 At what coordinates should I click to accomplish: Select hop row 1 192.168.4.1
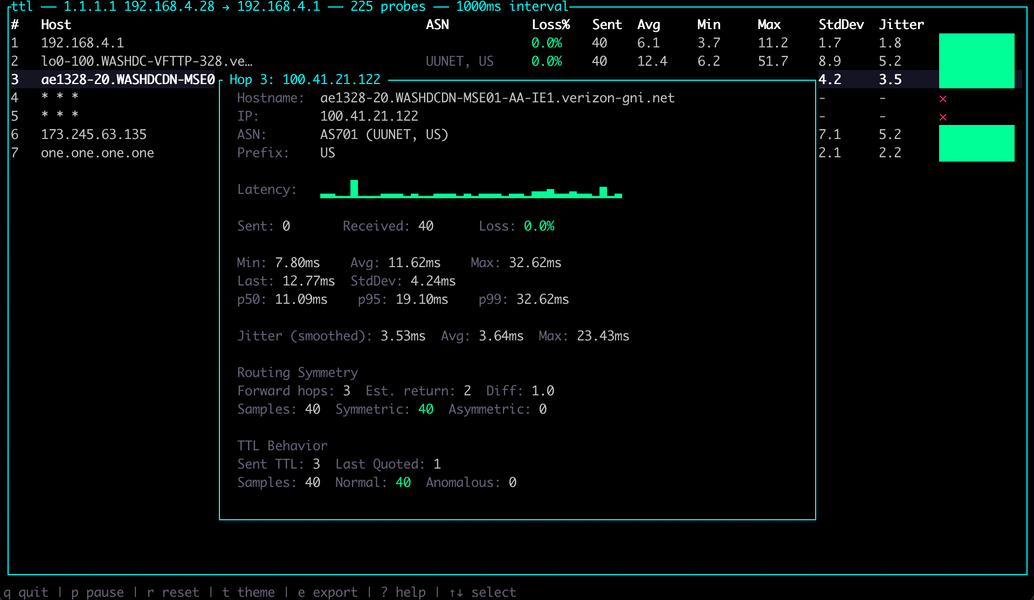pos(82,43)
